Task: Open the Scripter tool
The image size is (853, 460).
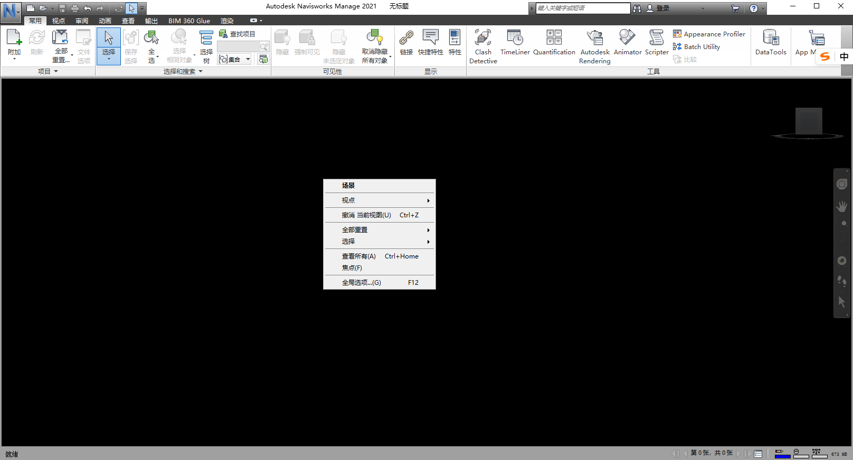Action: (x=657, y=43)
